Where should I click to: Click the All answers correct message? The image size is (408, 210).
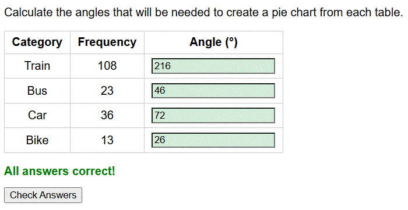tap(59, 171)
